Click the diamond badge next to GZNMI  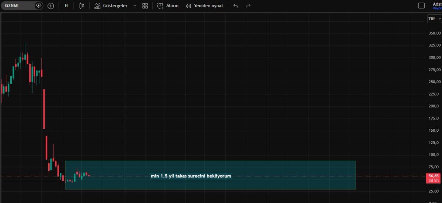click(x=38, y=6)
